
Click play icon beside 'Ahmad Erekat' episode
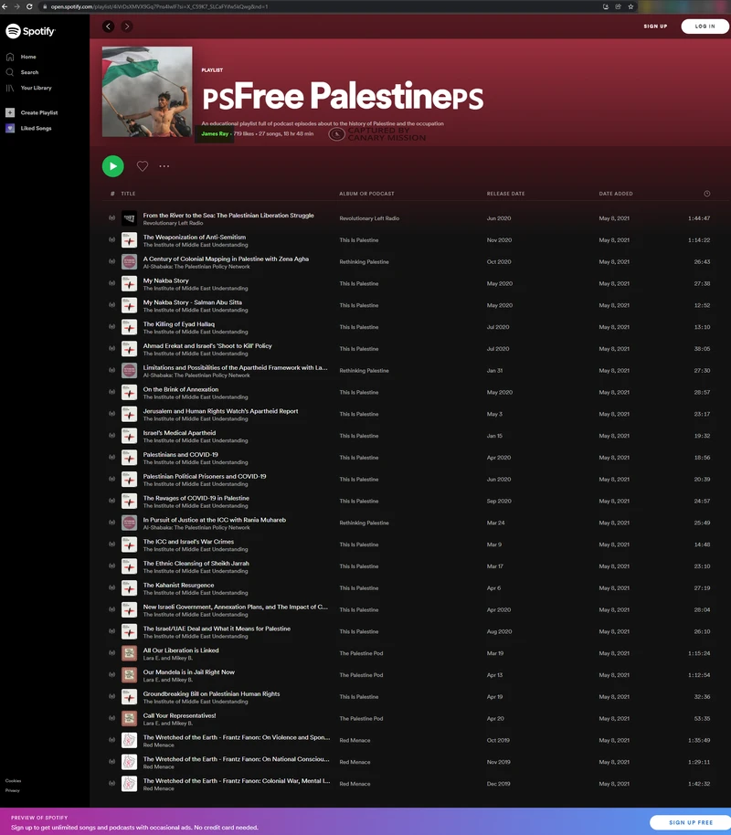click(111, 349)
